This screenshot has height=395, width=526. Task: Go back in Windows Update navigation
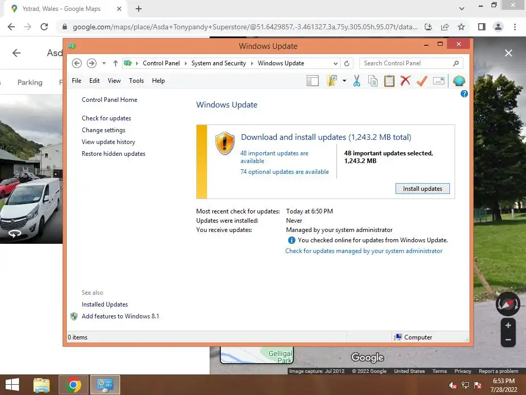[x=77, y=63]
